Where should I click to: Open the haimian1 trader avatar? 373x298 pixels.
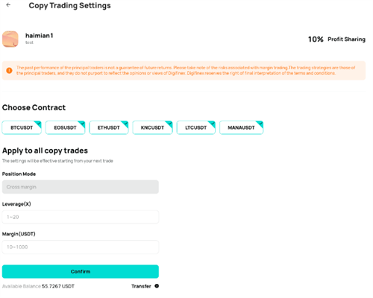10,39
